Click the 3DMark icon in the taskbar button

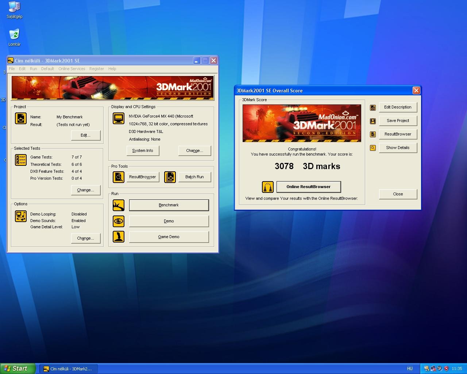click(46, 369)
